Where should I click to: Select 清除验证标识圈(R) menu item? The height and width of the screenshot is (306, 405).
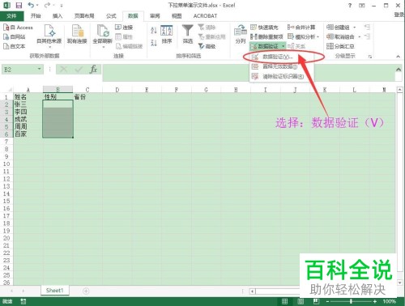281,76
